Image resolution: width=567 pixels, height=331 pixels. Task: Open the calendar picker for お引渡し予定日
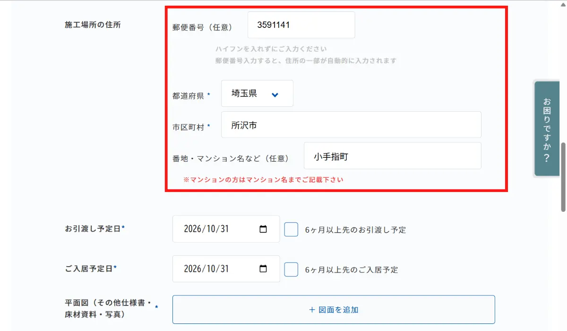[263, 229]
